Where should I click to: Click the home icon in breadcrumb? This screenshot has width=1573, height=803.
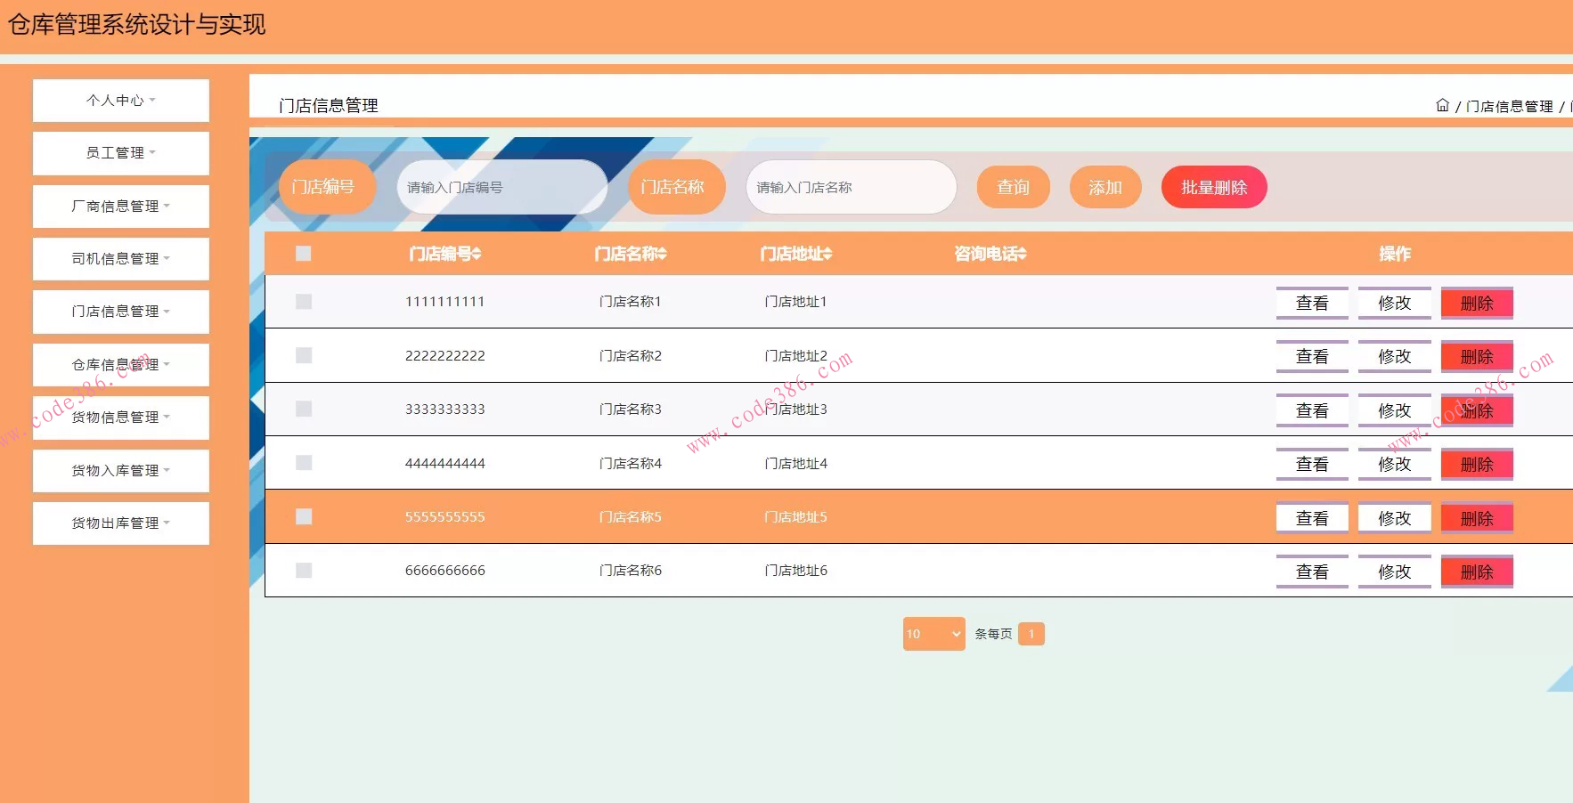click(x=1442, y=105)
